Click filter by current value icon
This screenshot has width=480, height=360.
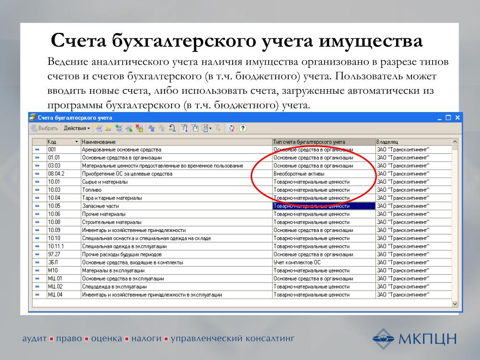195,128
